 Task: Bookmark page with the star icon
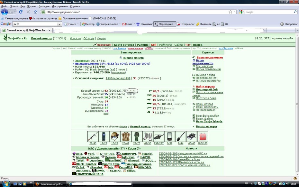pyautogui.click(x=230, y=12)
